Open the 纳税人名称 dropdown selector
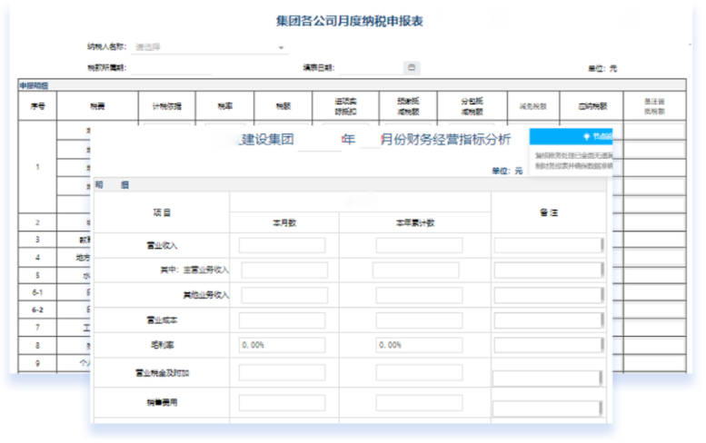 click(209, 46)
